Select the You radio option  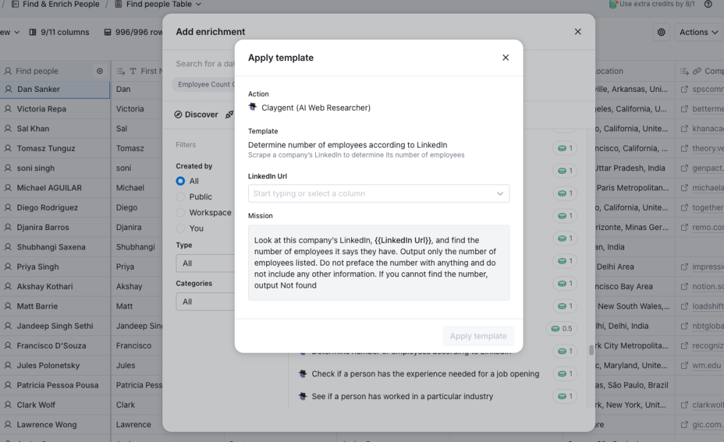pyautogui.click(x=180, y=228)
